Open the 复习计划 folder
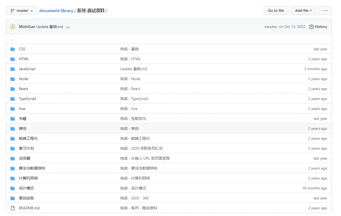341x216 pixels. click(26, 148)
